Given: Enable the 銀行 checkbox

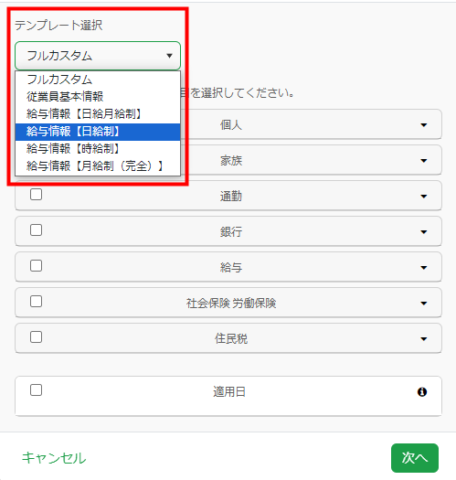Looking at the screenshot, I should click(37, 229).
